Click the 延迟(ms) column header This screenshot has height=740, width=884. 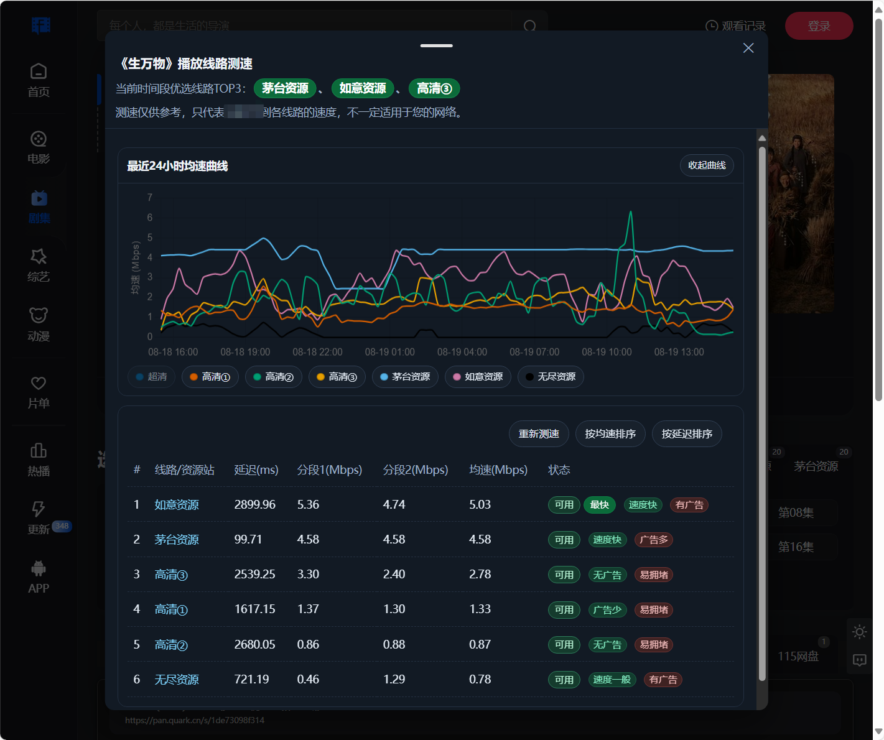click(x=256, y=470)
